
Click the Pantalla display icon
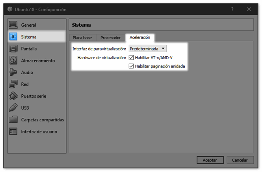coord(13,49)
